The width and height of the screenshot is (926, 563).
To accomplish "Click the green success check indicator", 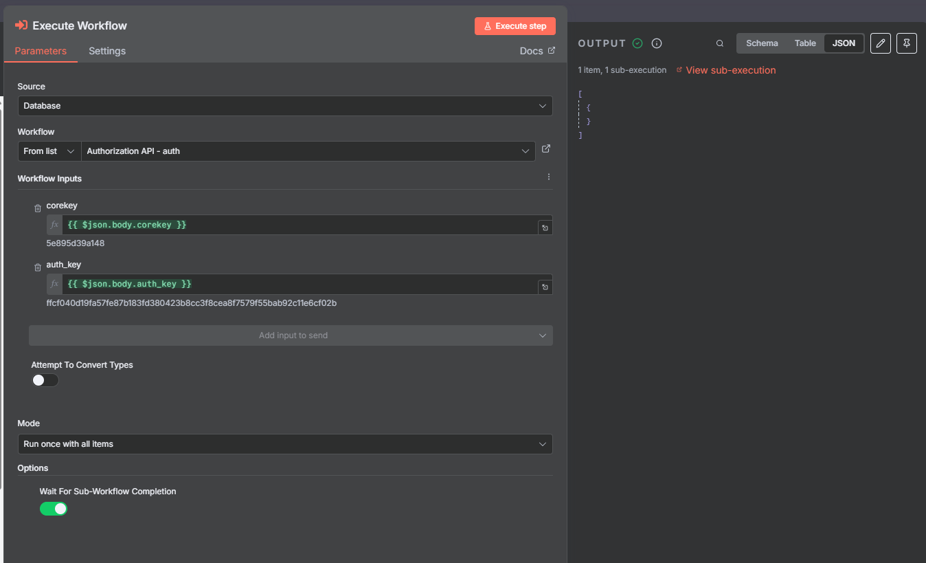I will [637, 43].
